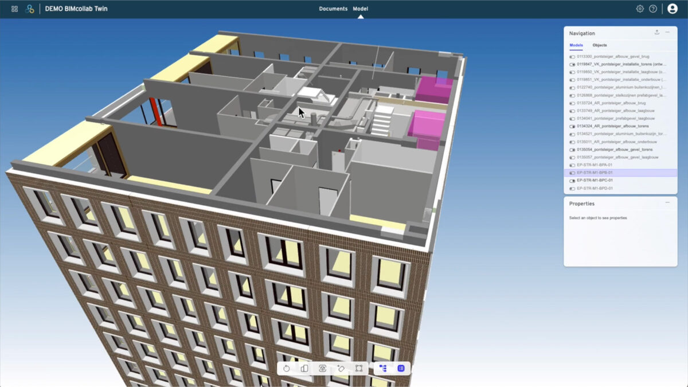Open the Documents section

click(x=333, y=9)
